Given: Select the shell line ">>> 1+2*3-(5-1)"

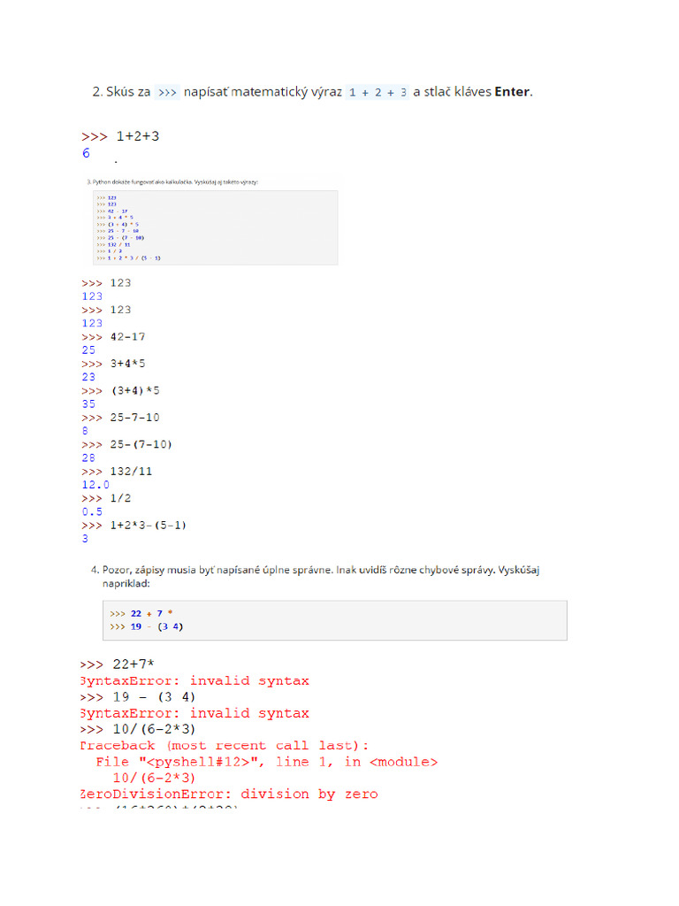Looking at the screenshot, I should 134,526.
